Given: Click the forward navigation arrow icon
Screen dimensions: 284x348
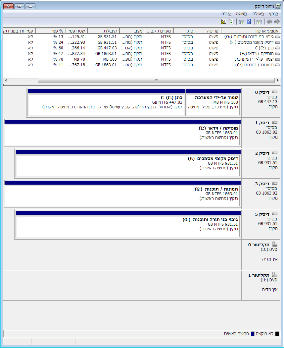Looking at the screenshot, I should pyautogui.click(x=269, y=21).
